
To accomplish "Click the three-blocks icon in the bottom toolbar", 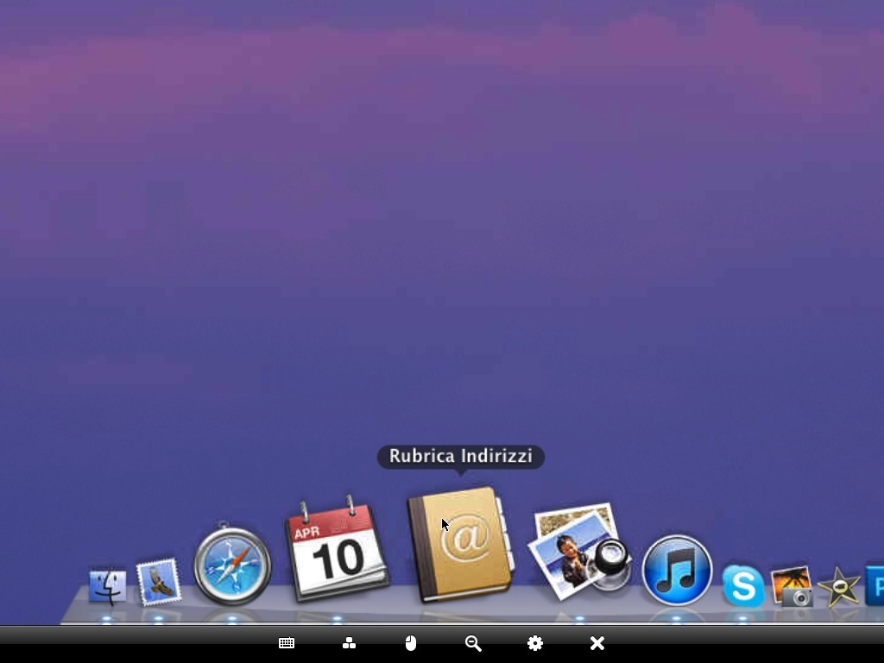I will [349, 643].
